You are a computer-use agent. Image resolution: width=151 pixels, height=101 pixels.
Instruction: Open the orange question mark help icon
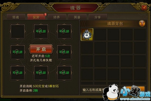[142, 23]
